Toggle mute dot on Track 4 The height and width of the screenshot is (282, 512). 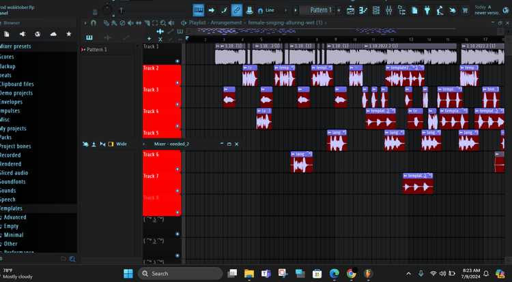pyautogui.click(x=177, y=126)
